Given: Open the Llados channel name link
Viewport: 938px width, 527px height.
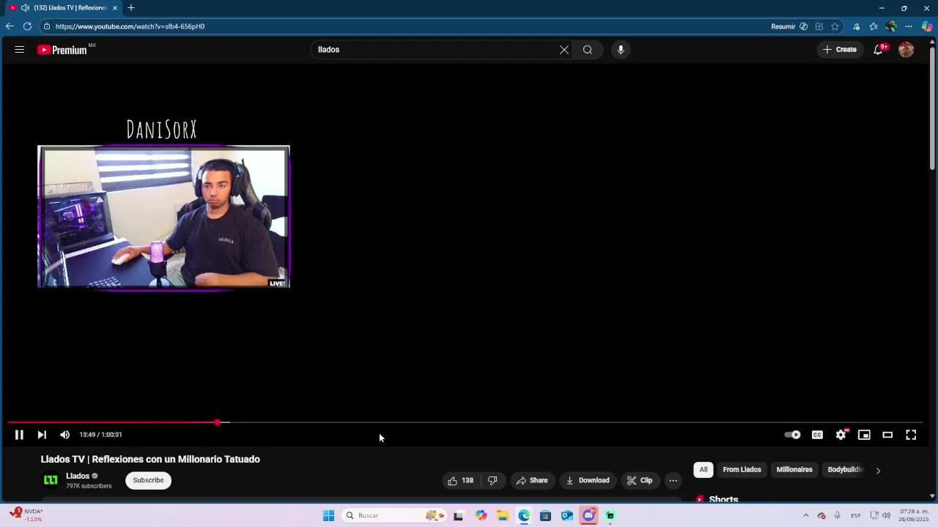Looking at the screenshot, I should click(x=78, y=476).
